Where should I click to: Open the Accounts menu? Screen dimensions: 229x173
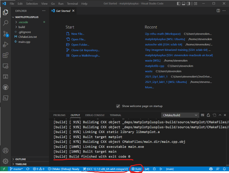5,150
